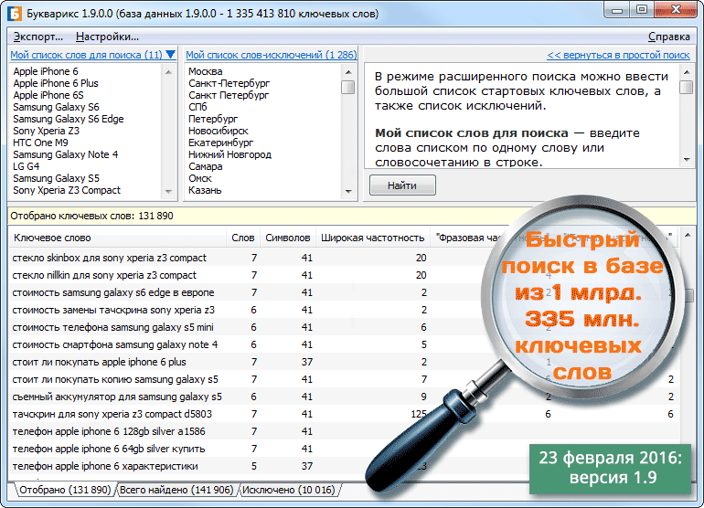Viewport: 704px width, 508px height.
Task: Open the Справка menu
Action: [x=668, y=37]
